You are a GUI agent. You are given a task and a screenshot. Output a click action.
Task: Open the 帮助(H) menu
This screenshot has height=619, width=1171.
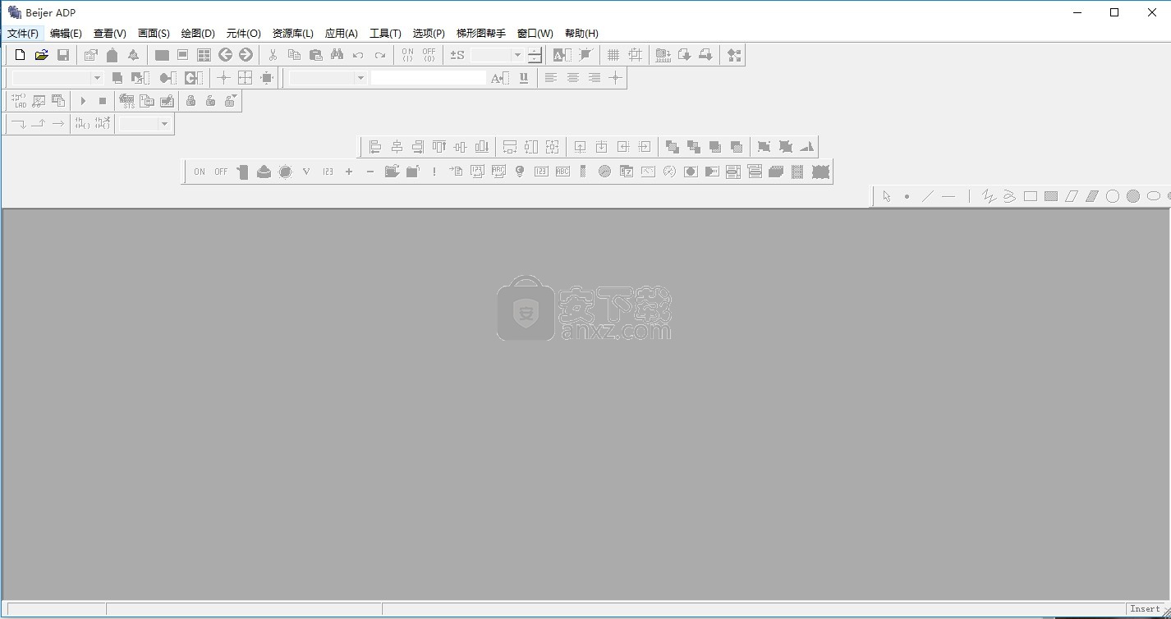click(x=581, y=34)
